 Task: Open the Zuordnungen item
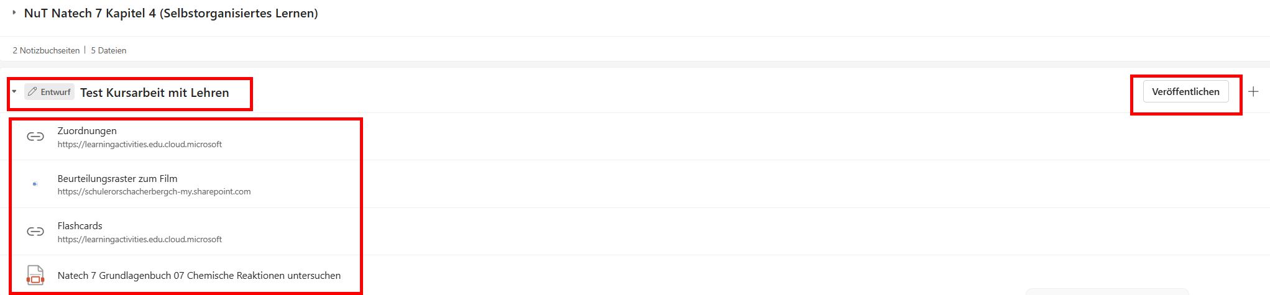tap(87, 131)
